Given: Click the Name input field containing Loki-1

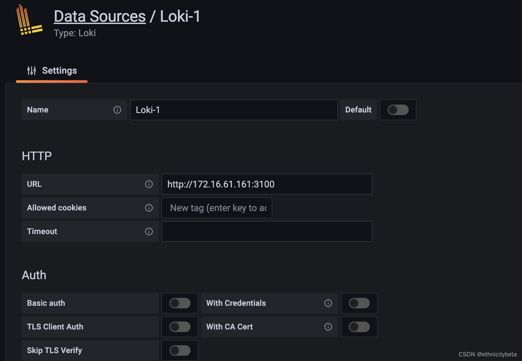Looking at the screenshot, I should 234,110.
